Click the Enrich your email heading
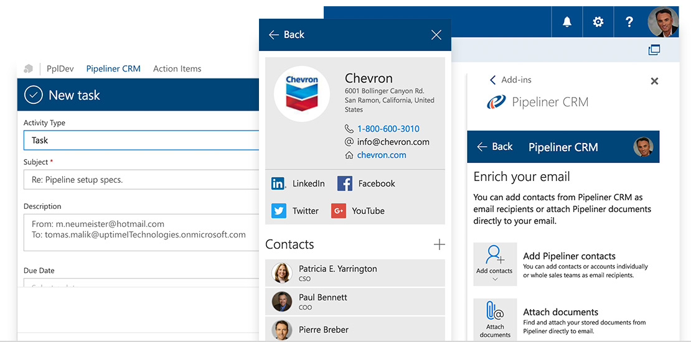Image resolution: width=691 pixels, height=342 pixels. [522, 177]
